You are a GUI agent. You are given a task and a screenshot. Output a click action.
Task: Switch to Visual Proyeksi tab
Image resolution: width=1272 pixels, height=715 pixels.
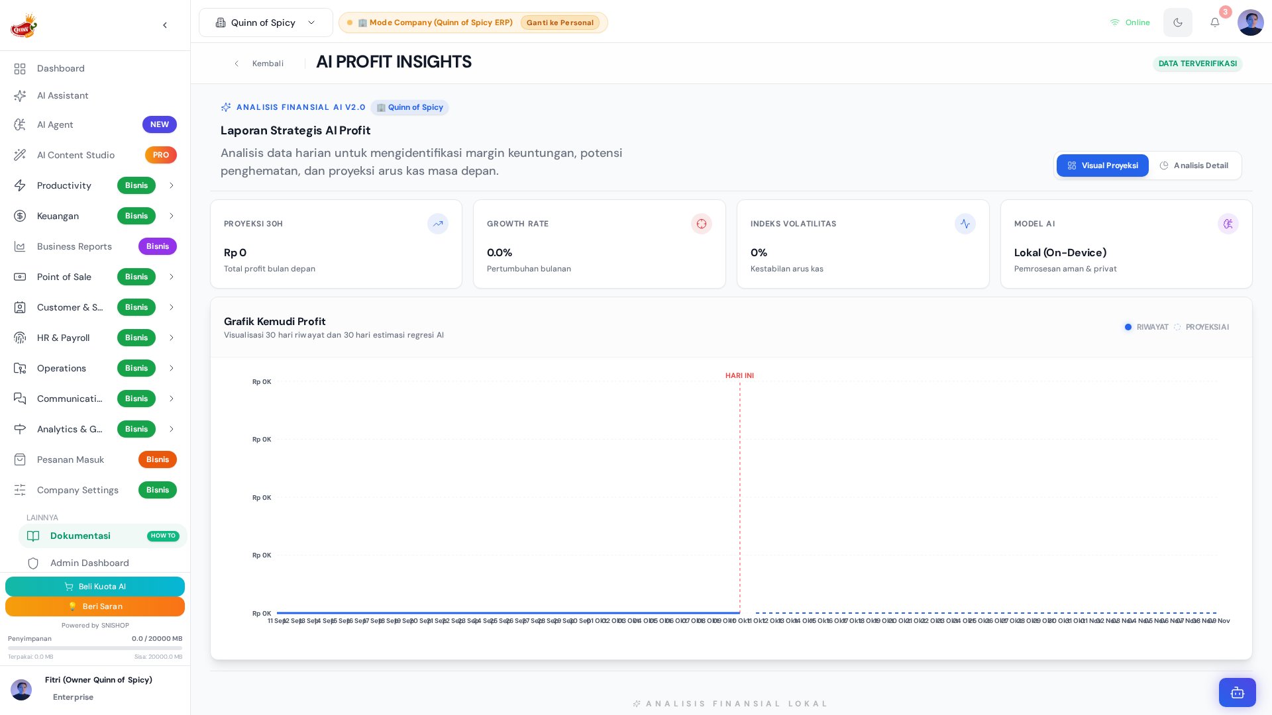1102,166
